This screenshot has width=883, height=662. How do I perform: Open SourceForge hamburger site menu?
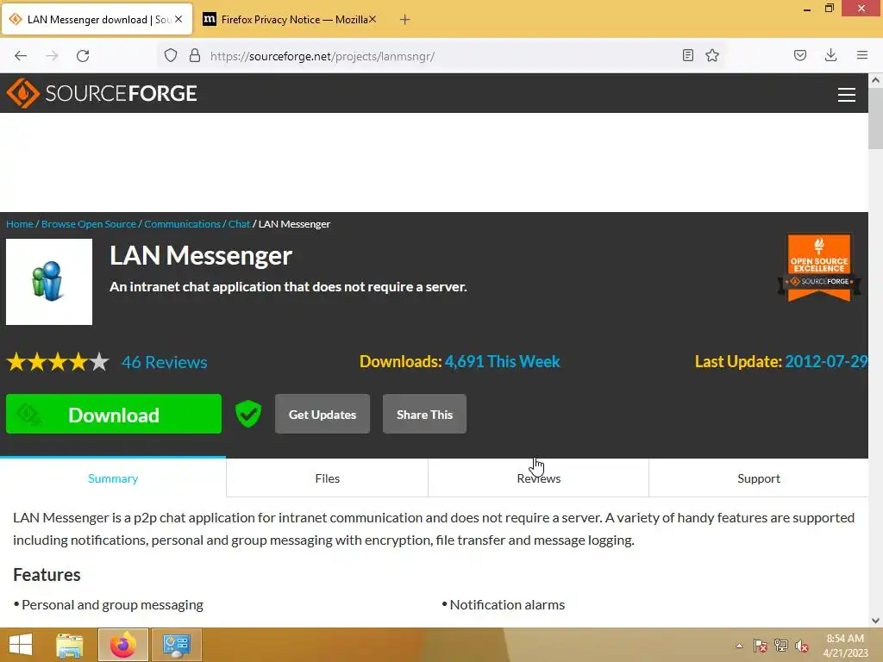847,95
